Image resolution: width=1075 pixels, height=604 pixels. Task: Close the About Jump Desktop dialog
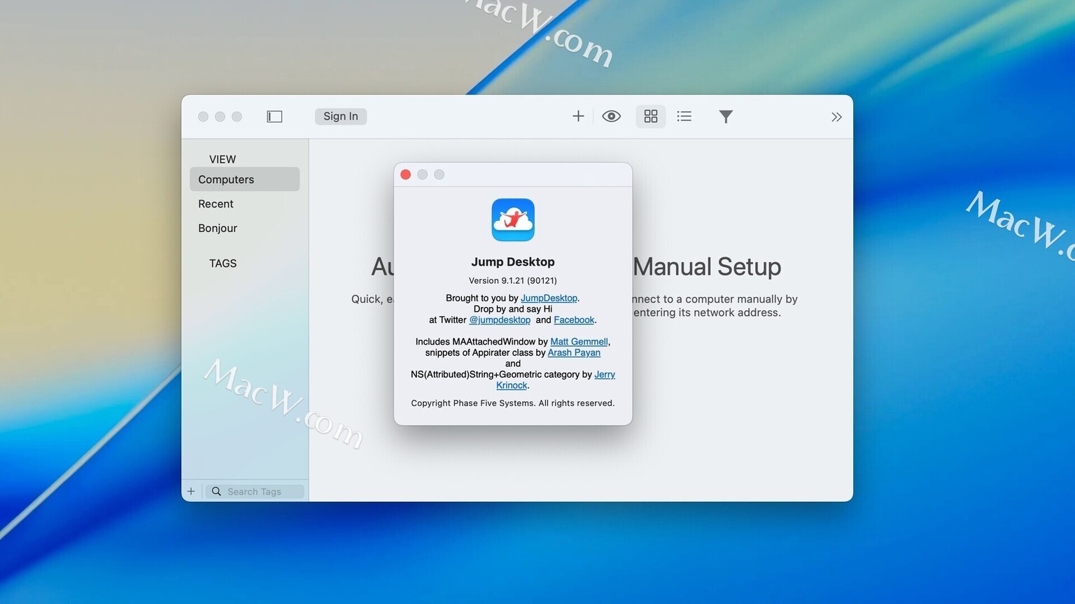point(406,175)
